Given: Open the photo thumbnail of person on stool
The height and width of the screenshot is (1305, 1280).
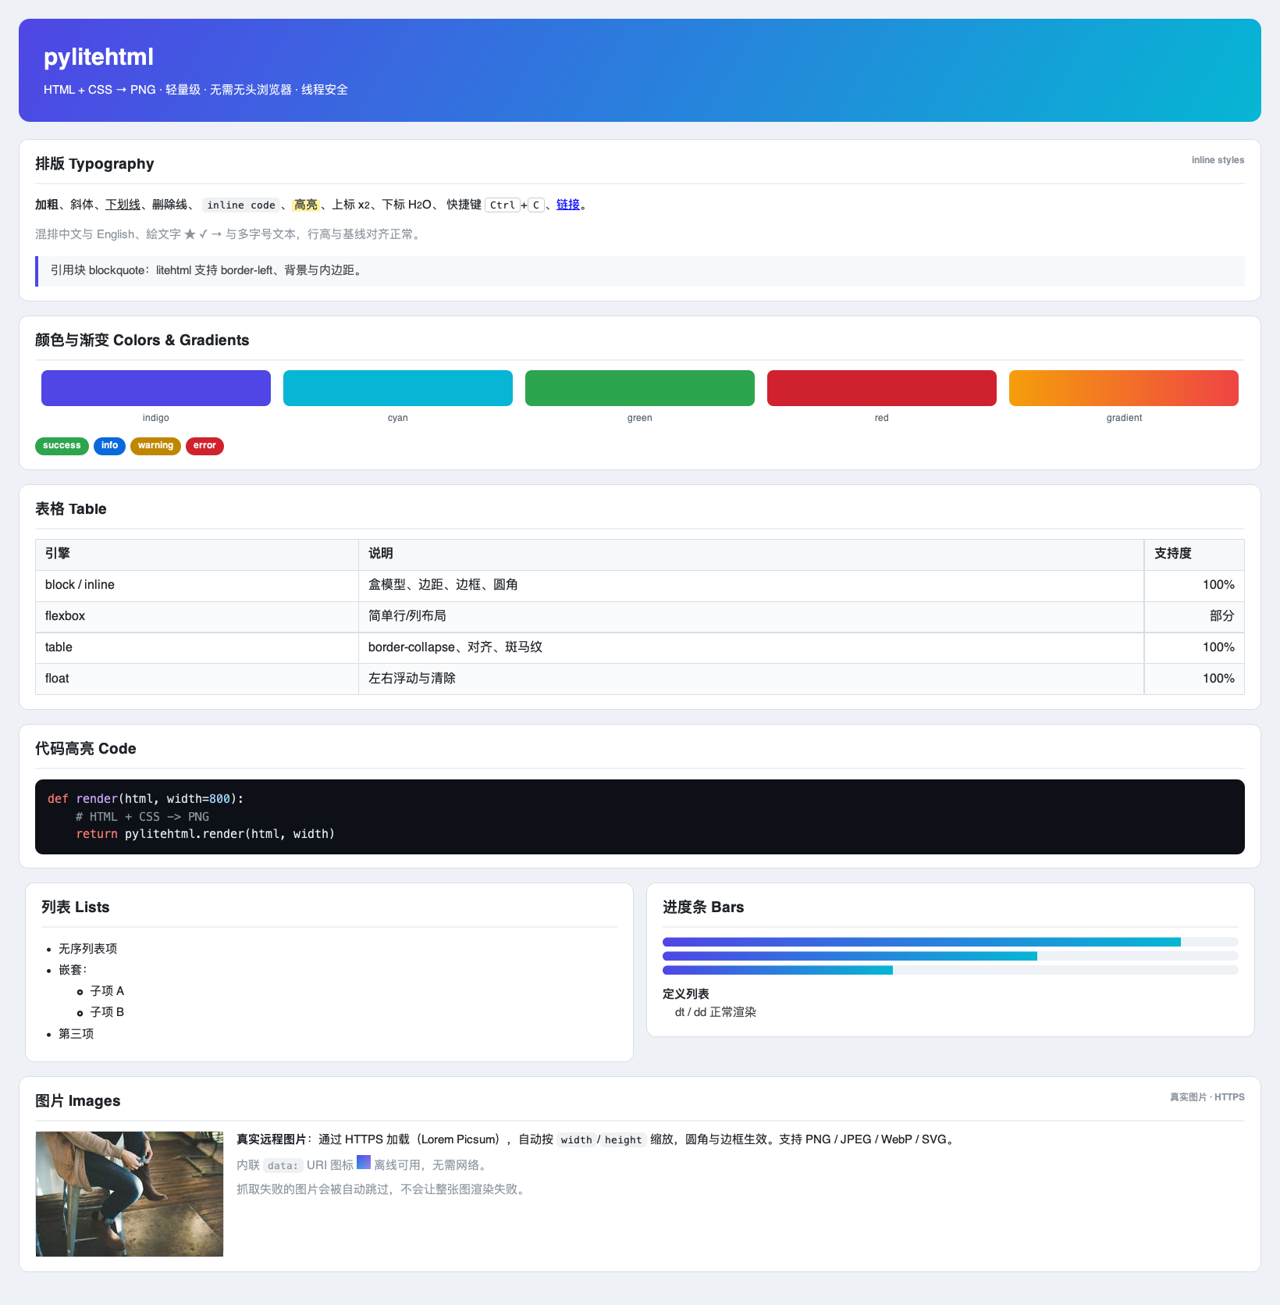Looking at the screenshot, I should point(130,1194).
